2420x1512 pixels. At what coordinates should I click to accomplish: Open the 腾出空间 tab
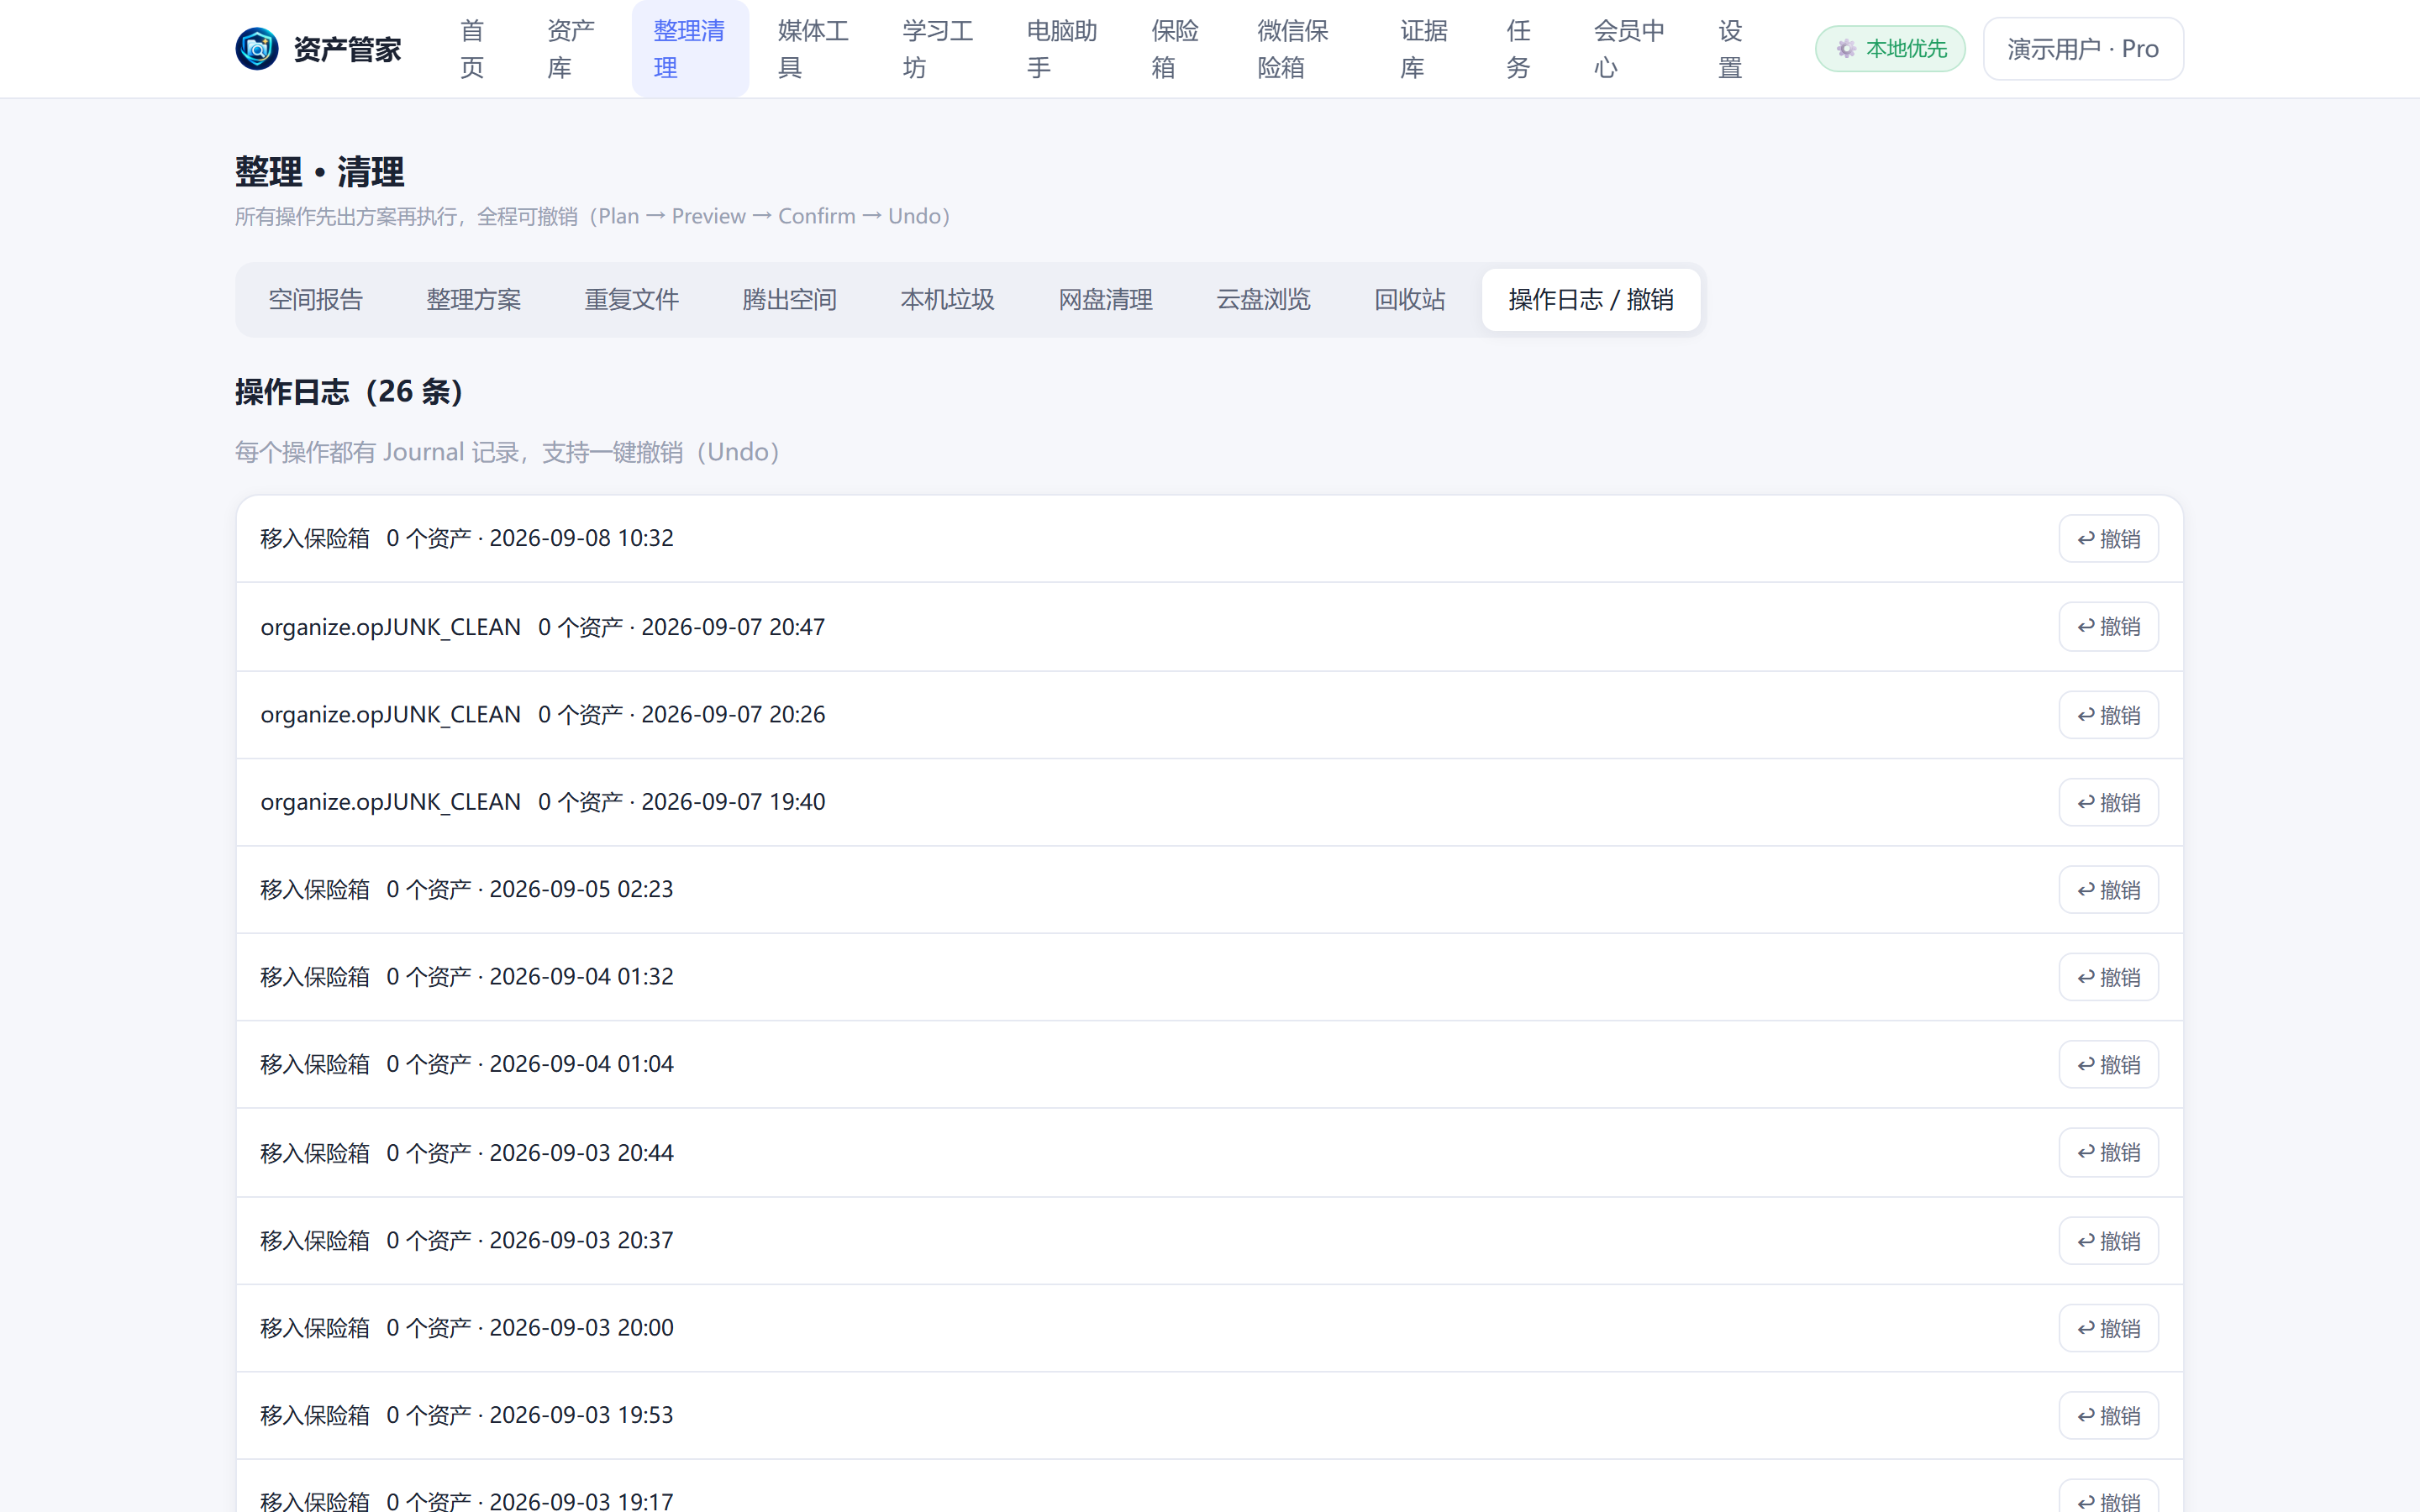(x=790, y=299)
